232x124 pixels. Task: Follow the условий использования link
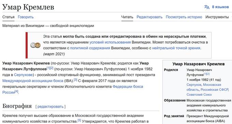[110, 42]
